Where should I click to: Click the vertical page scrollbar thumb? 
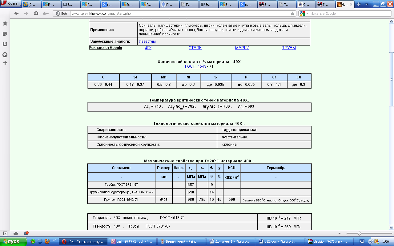pyautogui.click(x=392, y=79)
